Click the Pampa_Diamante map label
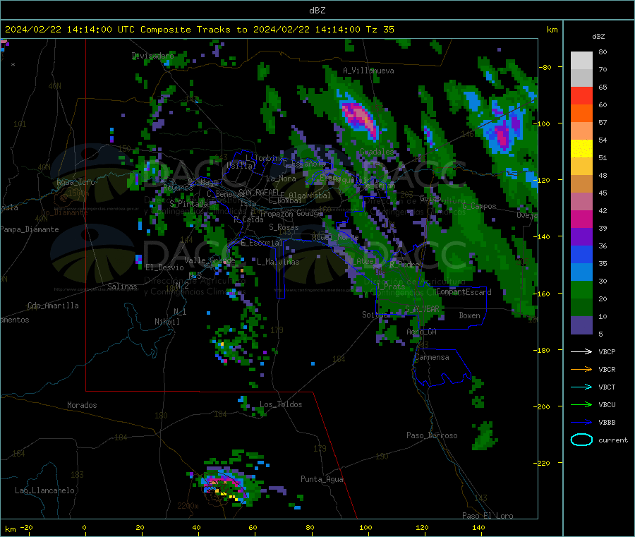Screen dimensions: 635x537 point(30,229)
